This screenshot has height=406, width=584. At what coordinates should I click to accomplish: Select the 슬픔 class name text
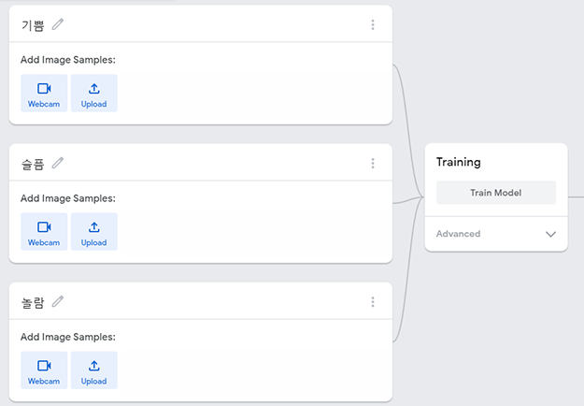pos(33,164)
